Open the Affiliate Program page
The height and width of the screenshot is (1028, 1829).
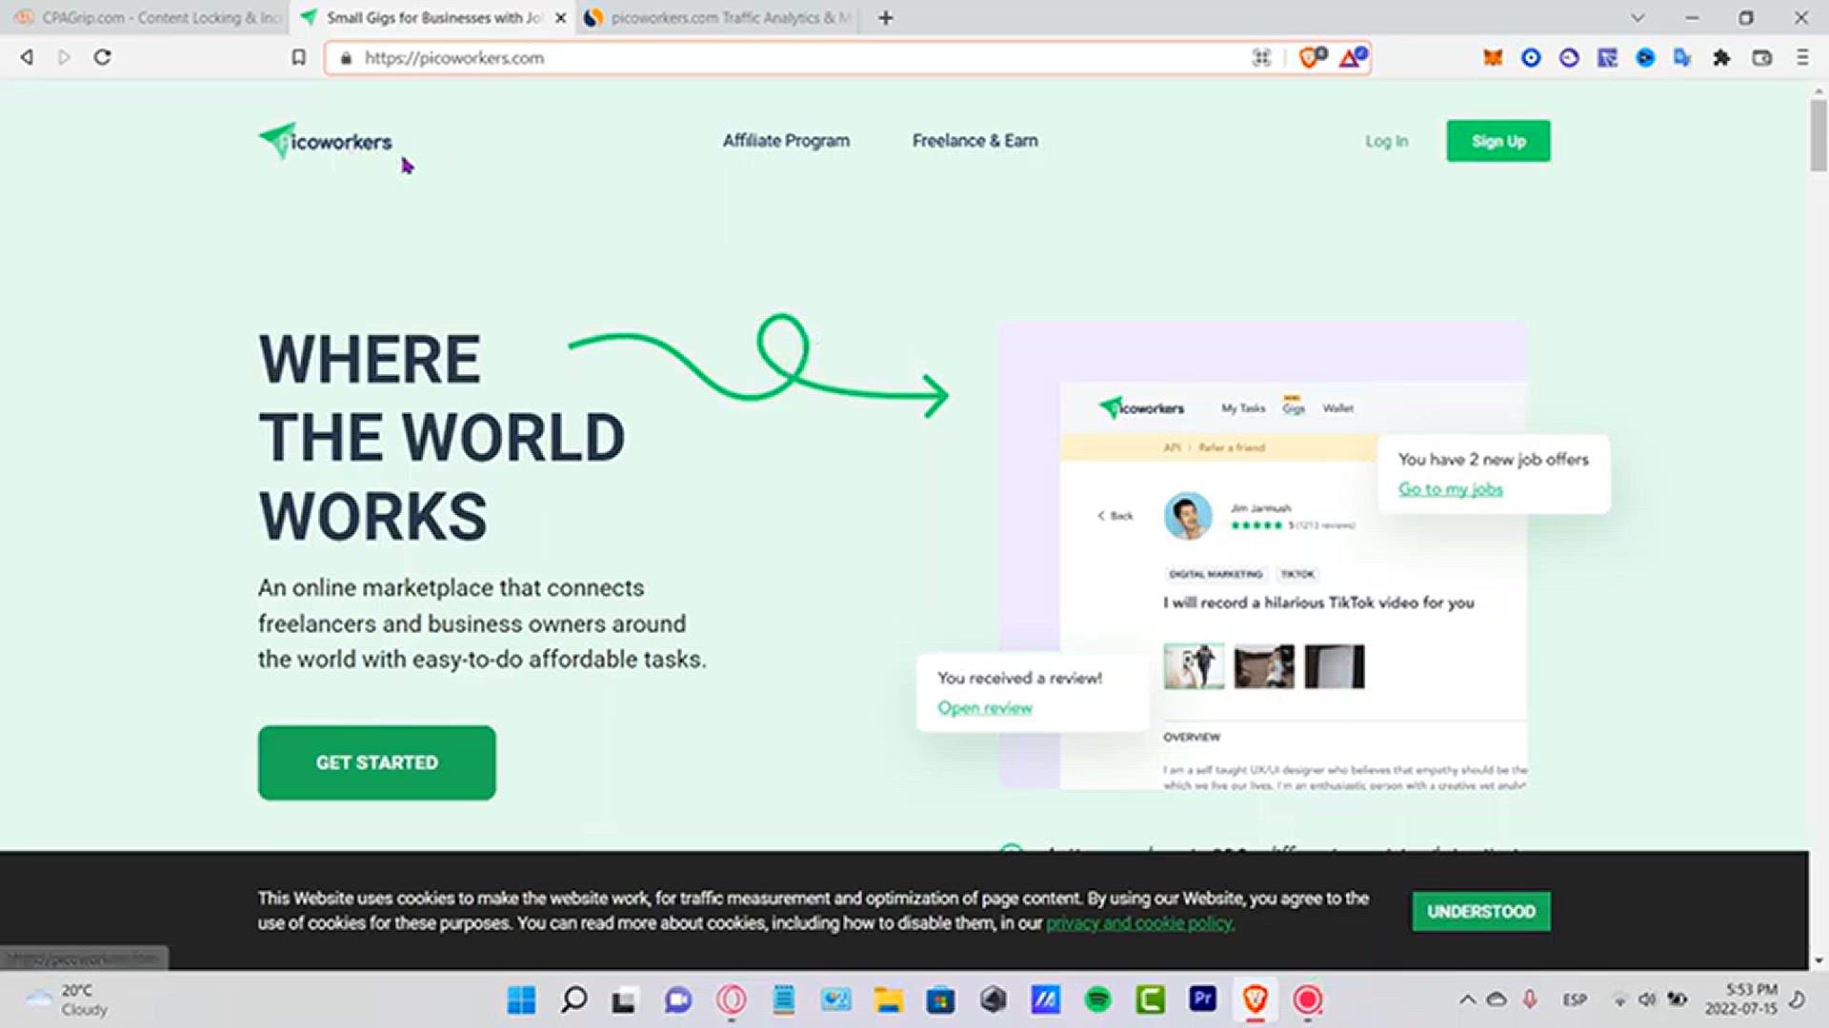[786, 141]
